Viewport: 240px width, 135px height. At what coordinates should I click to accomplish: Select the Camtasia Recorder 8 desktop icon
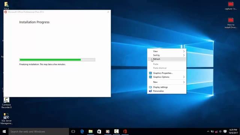6,103
